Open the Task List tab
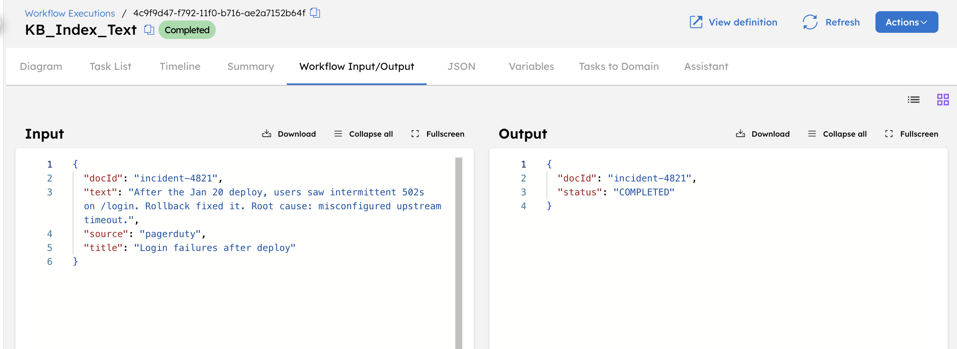The width and height of the screenshot is (957, 349). (x=110, y=66)
